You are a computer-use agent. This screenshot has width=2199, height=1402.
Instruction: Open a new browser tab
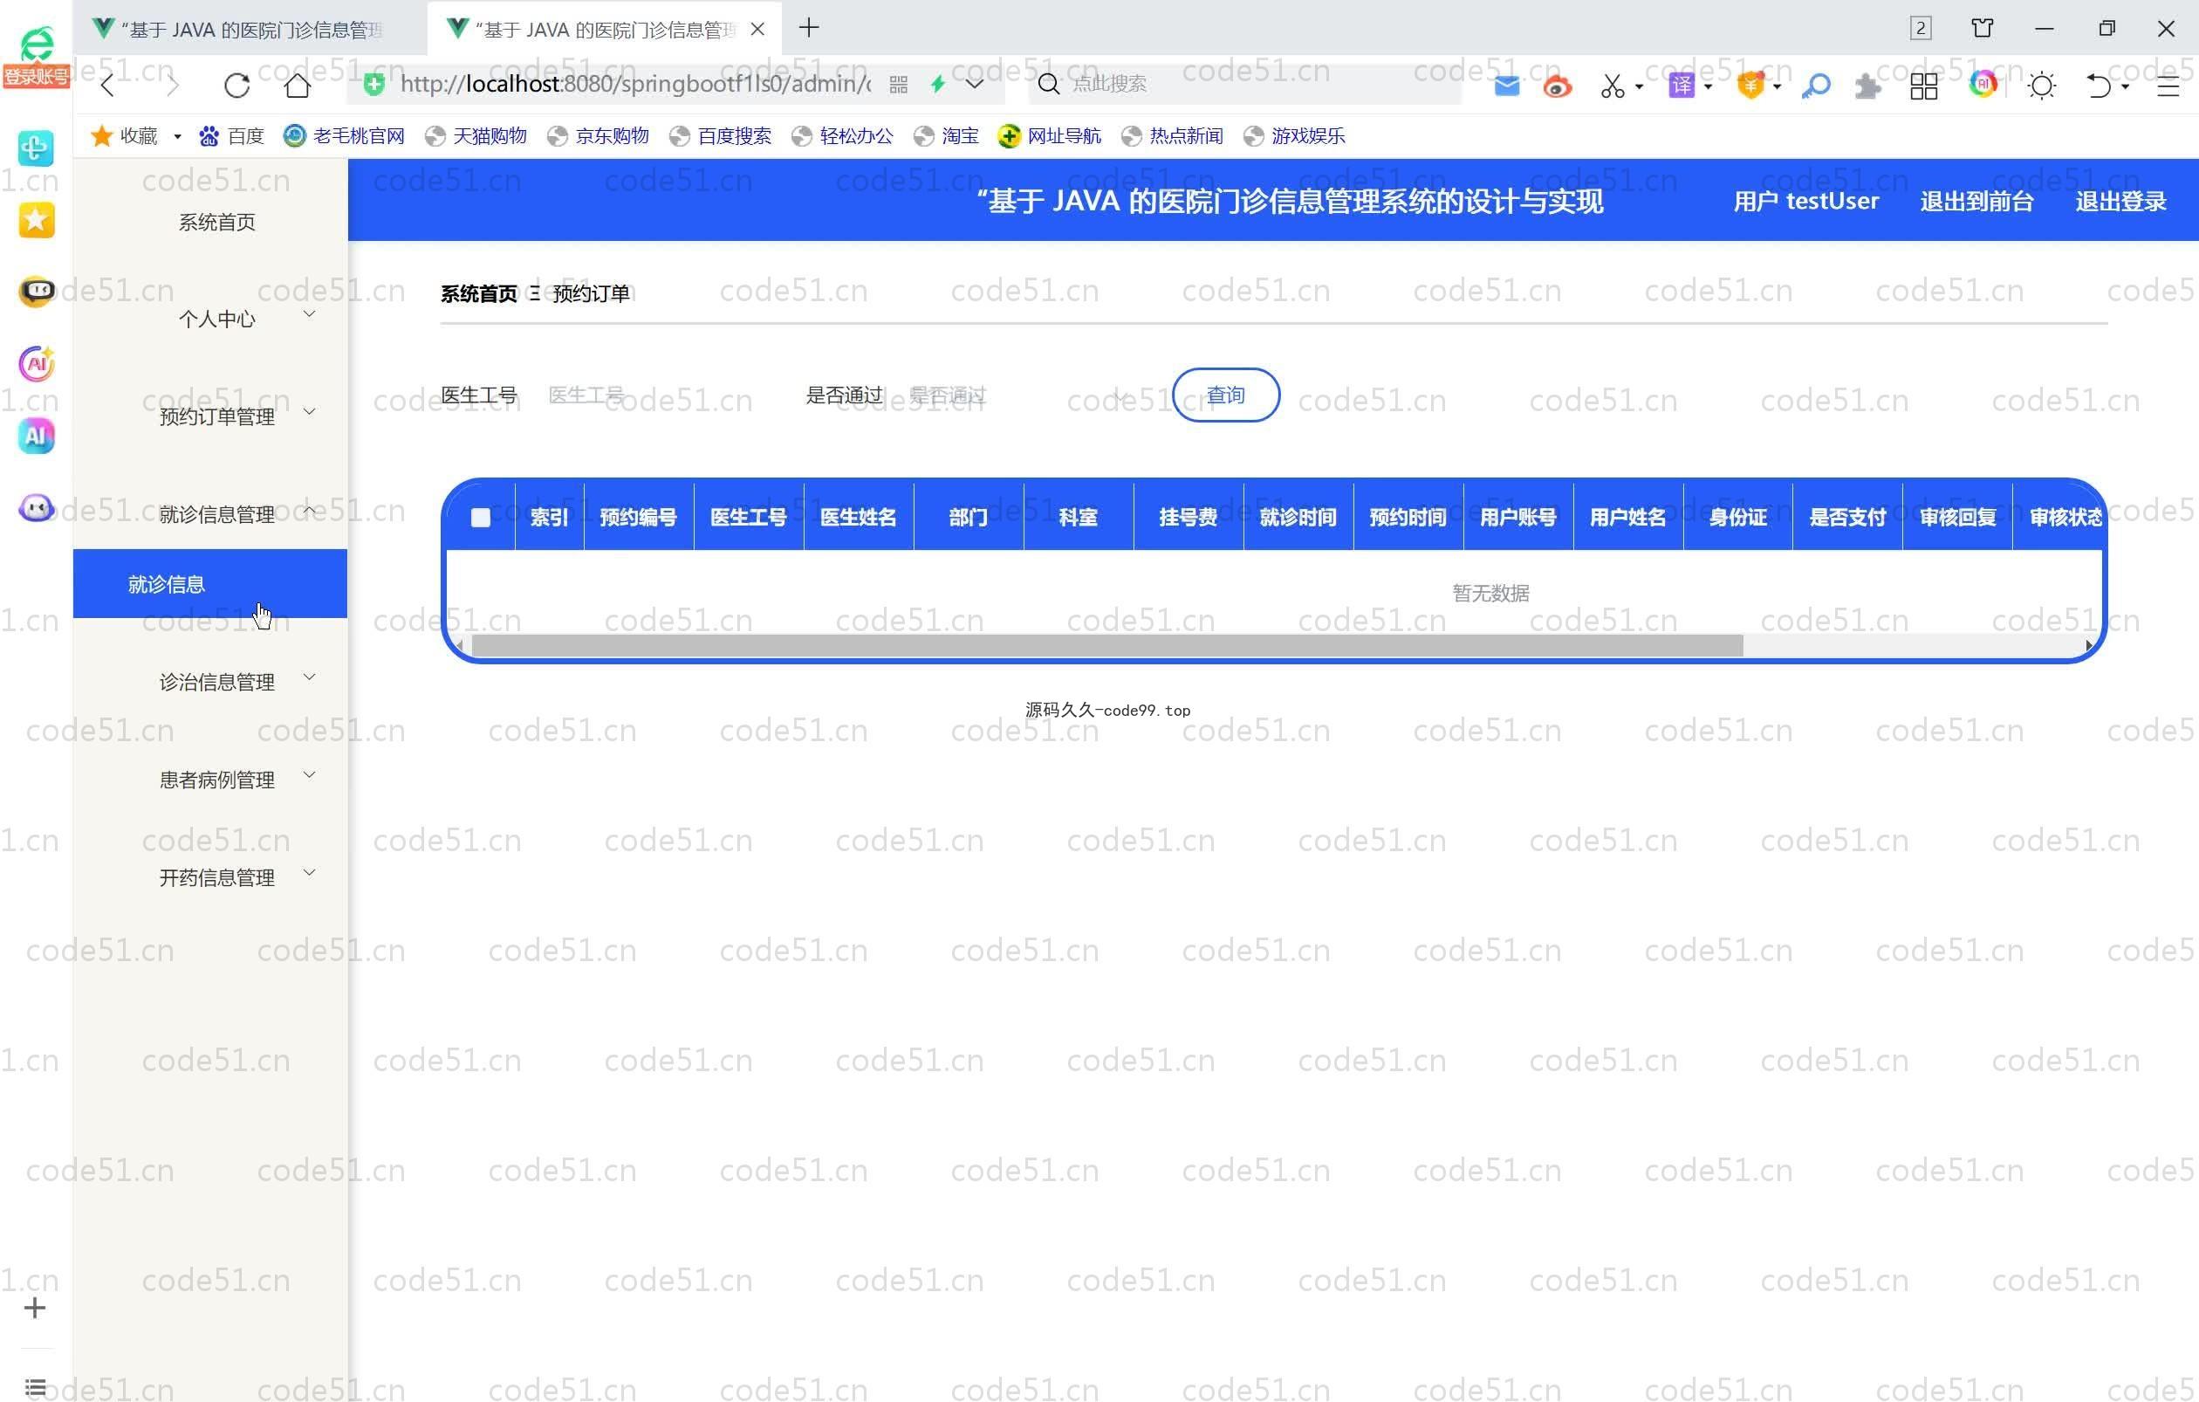point(809,28)
